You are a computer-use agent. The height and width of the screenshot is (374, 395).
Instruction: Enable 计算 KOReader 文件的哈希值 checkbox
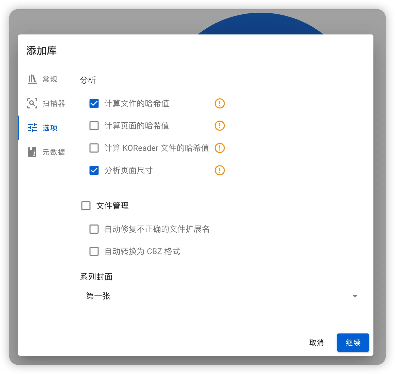tap(94, 148)
